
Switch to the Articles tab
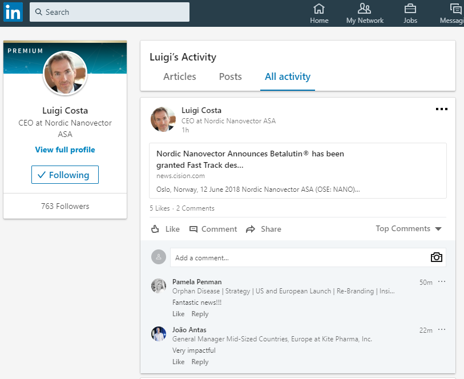[x=180, y=76]
